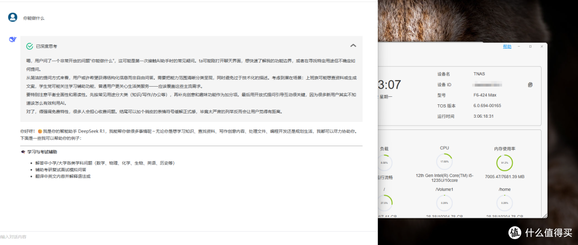This screenshot has height=245, width=578.
Task: Collapse the 已深度思考 reasoning panel
Action: click(353, 45)
